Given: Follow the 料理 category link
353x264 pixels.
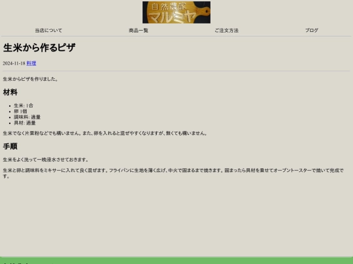Looking at the screenshot, I should tap(31, 63).
